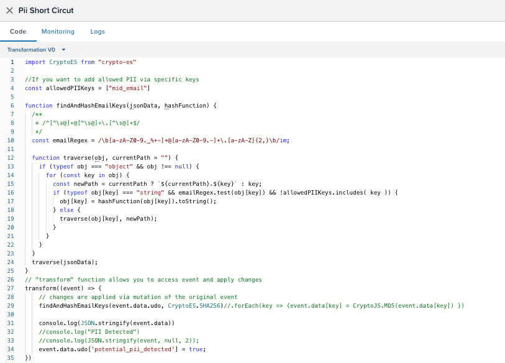Click the hashFunction(obj[key]).toString() assignment line
Image resolution: width=505 pixels, height=363 pixels.
point(138,201)
